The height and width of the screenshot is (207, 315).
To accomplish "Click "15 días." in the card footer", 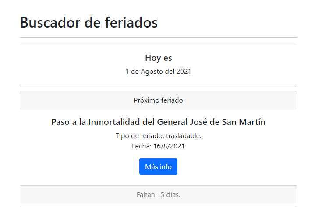I will (x=169, y=195).
